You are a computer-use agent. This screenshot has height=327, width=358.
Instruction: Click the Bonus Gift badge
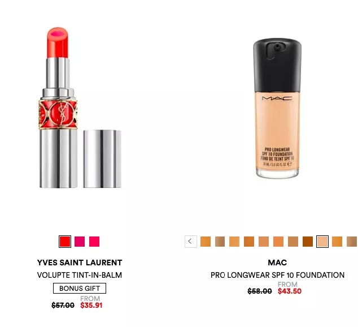coord(80,288)
